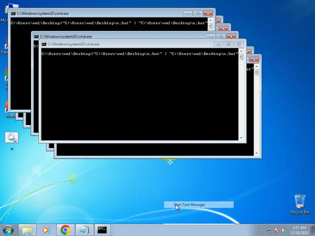Launch Windows Media Player from the taskbar
Screen dimensions: 315x236
pos(46,230)
